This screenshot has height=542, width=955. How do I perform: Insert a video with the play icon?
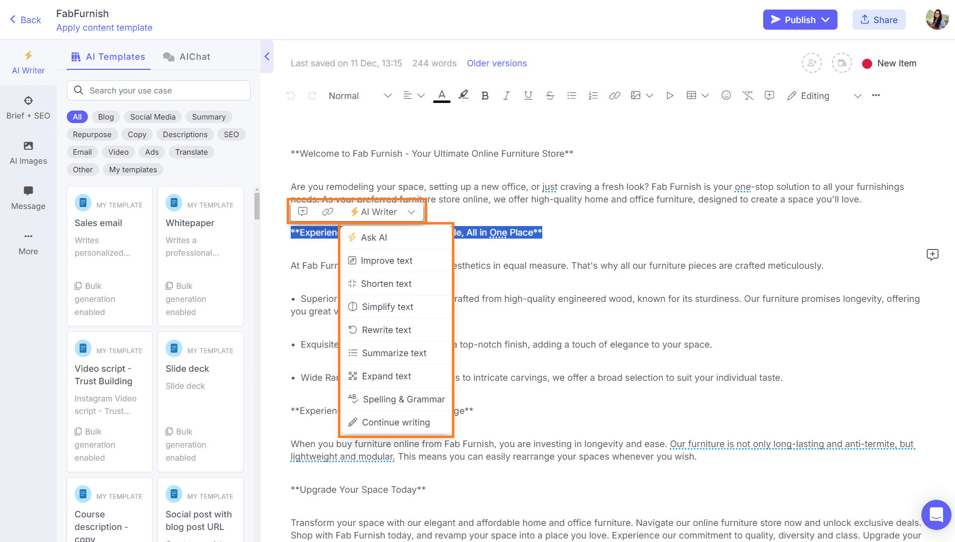(x=669, y=95)
